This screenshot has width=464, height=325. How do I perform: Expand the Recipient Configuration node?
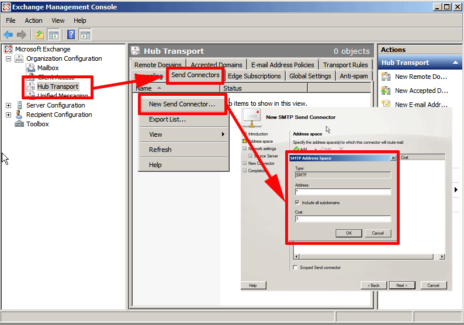point(9,115)
